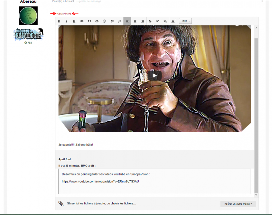Create a numbered list
Viewport: 272px width, 215px height.
tap(119, 21)
